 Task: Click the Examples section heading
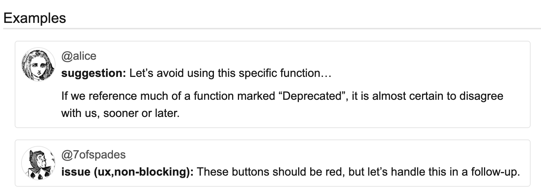[x=35, y=18]
